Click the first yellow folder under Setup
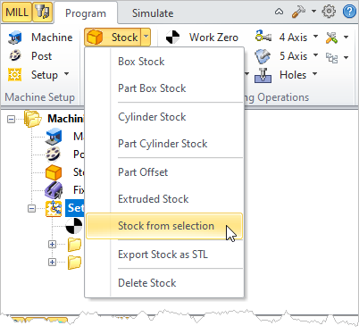The image size is (359, 334). pos(74,245)
